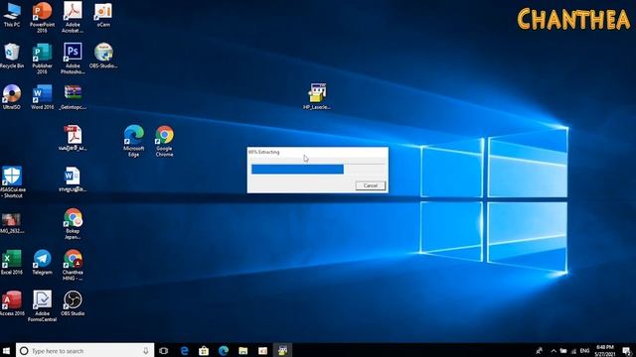Select the MSASCui.exe Shortcut shield icon
The width and height of the screenshot is (636, 357).
[x=12, y=182]
